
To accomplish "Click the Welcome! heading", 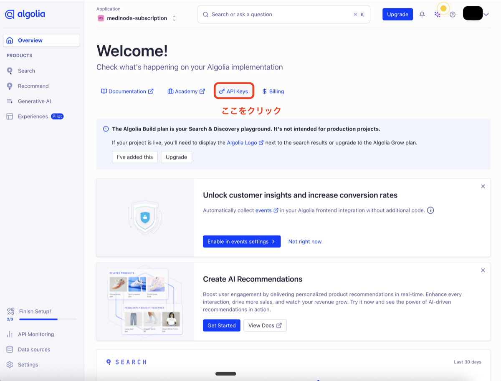I will pos(132,51).
